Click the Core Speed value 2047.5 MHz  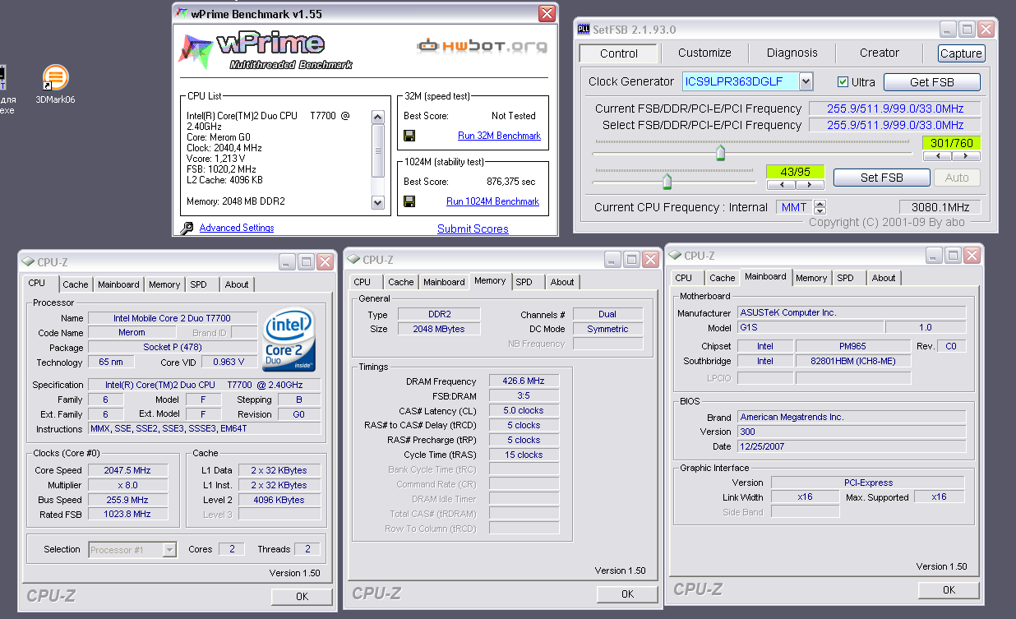point(127,470)
